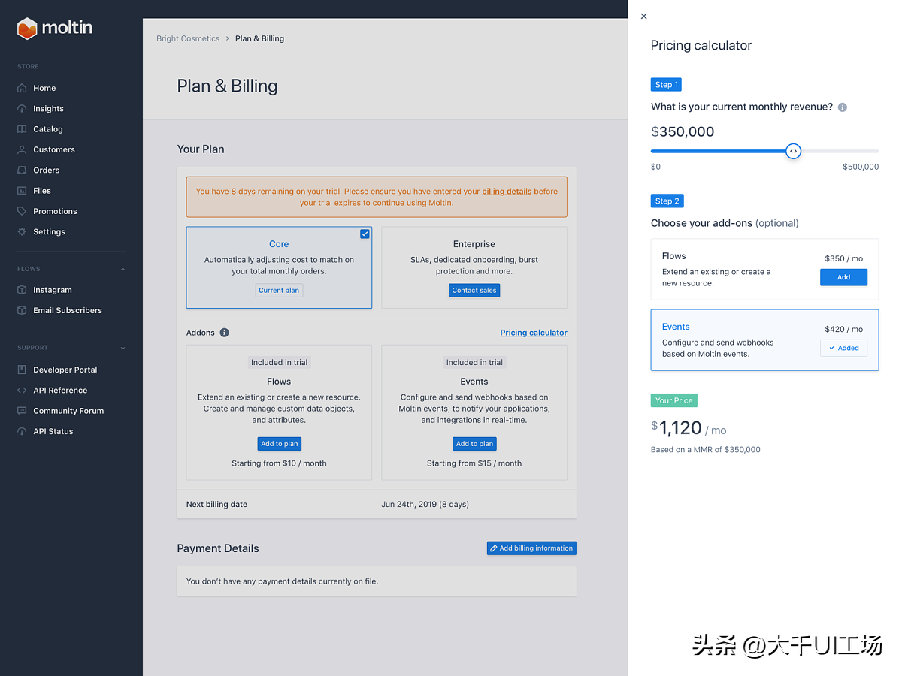Click the Jun 24th, 2019 billing date
Screen dimensions: 902x676
pyautogui.click(x=425, y=504)
